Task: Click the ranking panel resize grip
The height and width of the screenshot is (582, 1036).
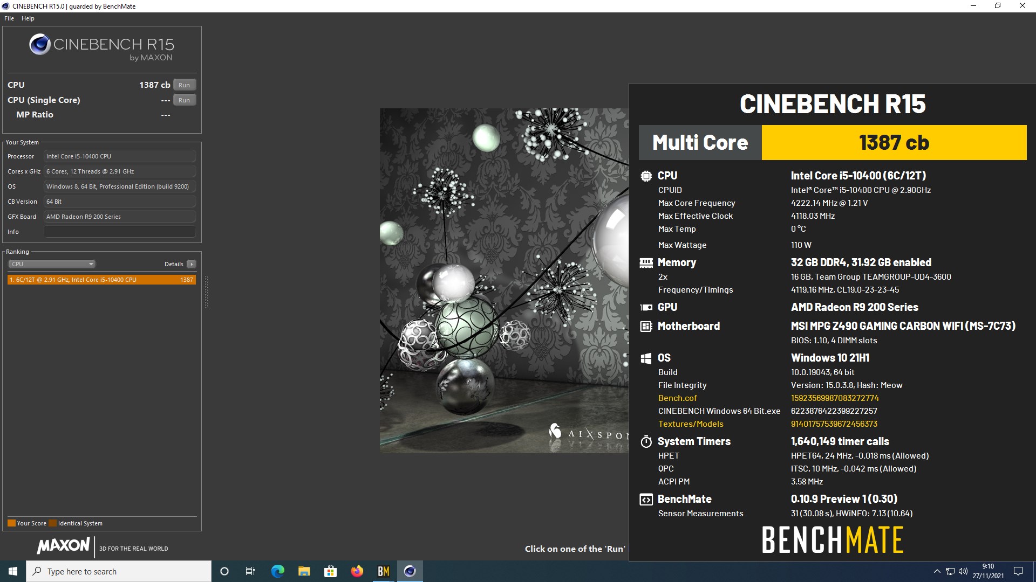Action: (x=206, y=292)
